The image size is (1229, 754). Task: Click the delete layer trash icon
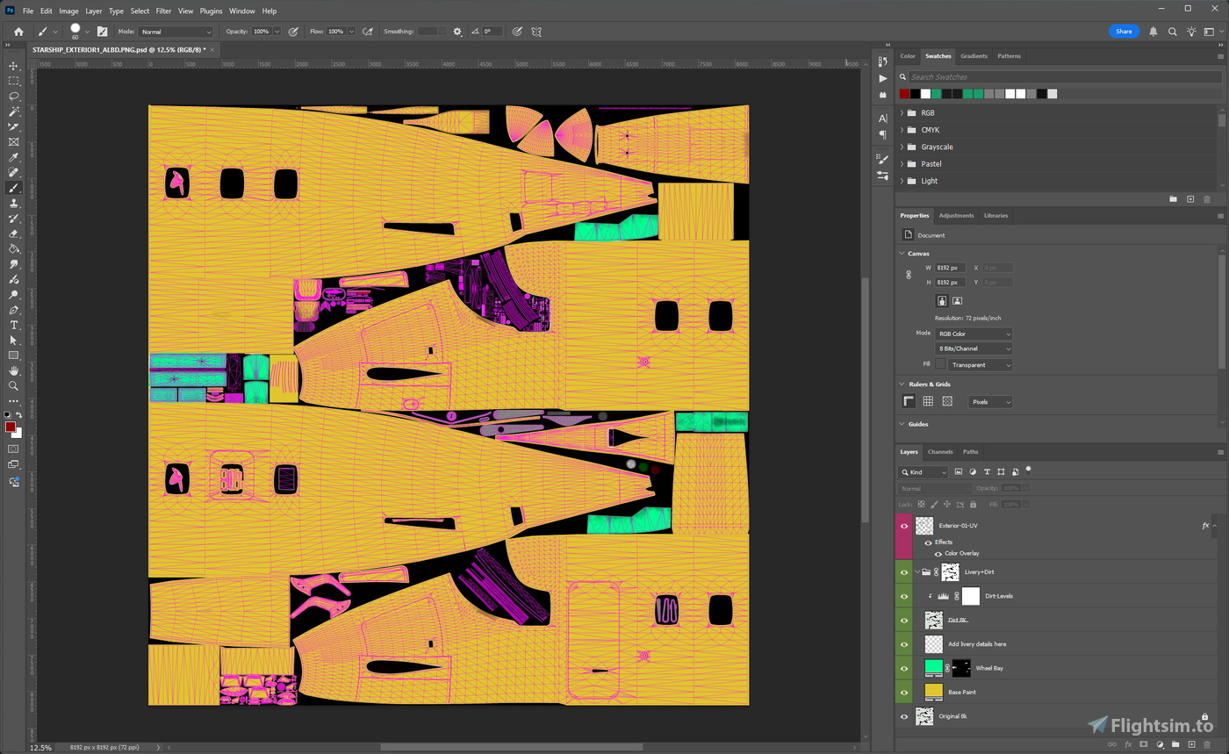(1207, 744)
